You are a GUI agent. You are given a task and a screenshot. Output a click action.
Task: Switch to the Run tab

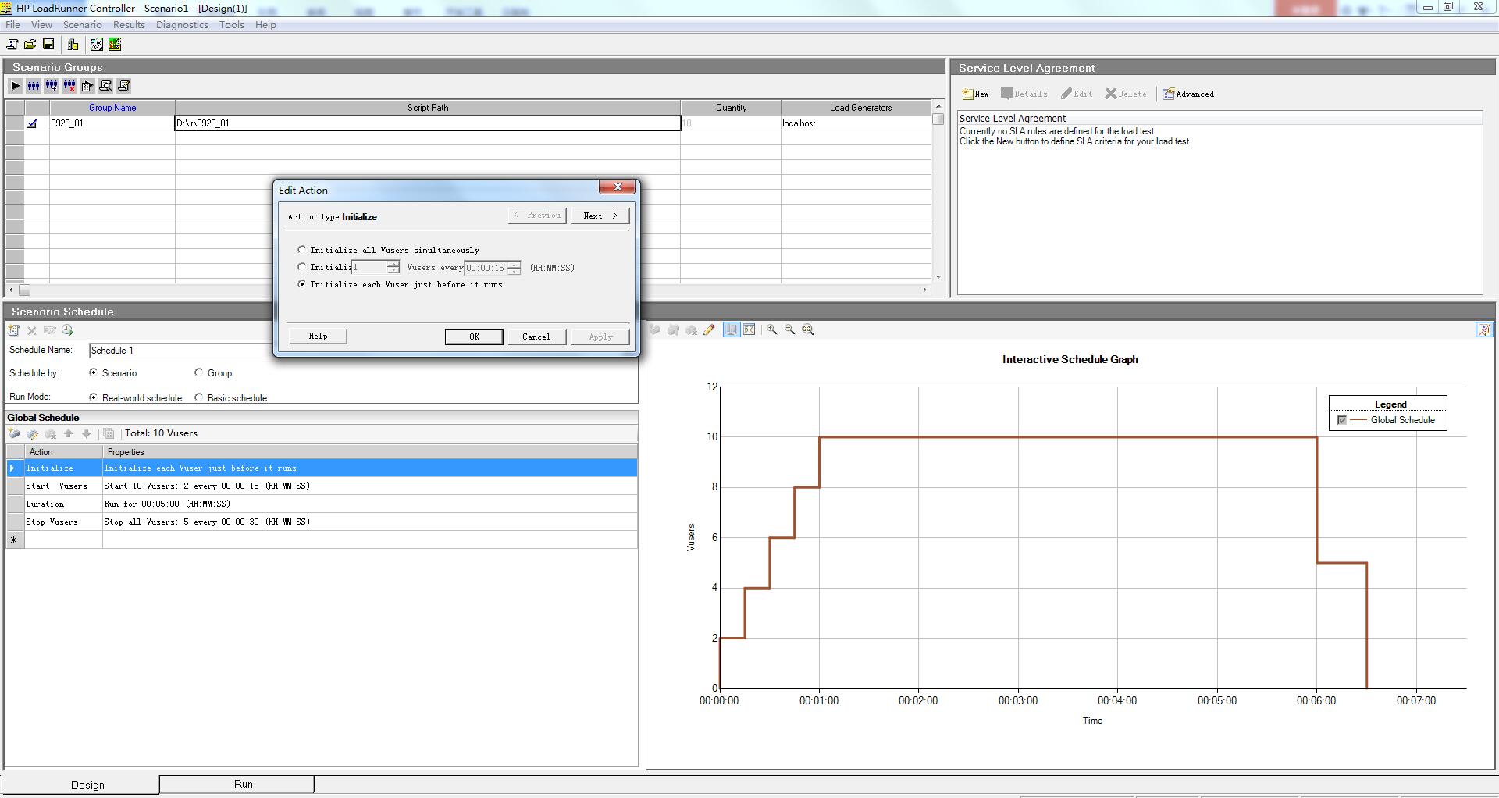point(237,784)
